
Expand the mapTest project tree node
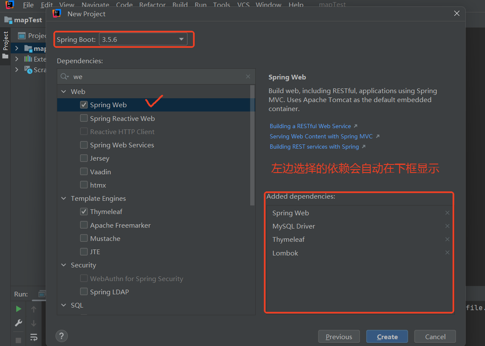pyautogui.click(x=17, y=48)
